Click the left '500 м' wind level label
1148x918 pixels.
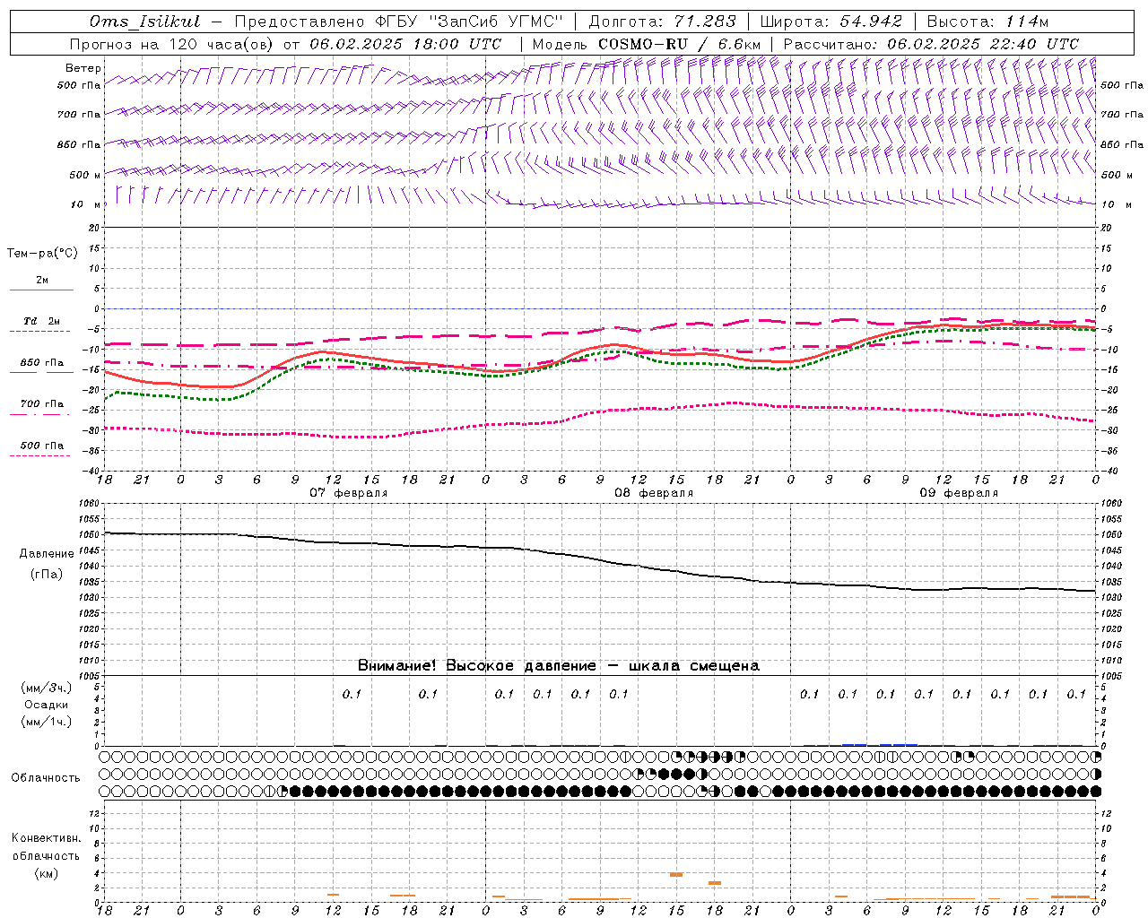85,175
